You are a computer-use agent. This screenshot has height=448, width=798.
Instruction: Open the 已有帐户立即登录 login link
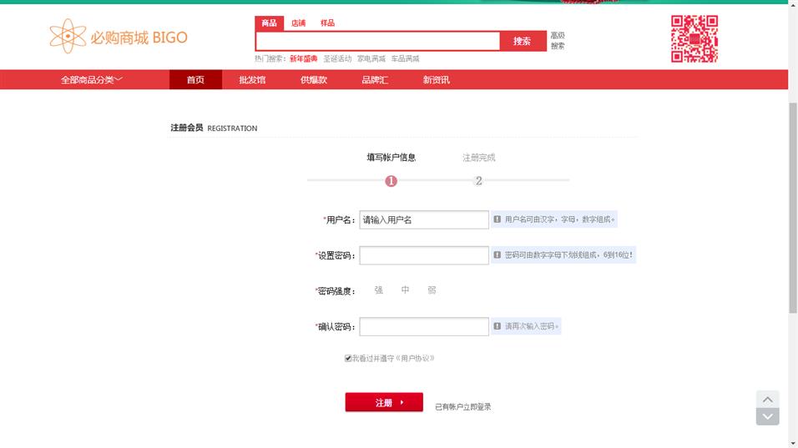(x=462, y=407)
